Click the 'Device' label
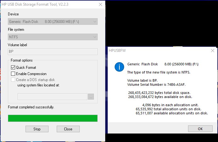The image size is (218, 142). coord(13,14)
